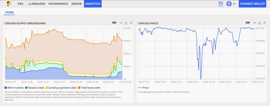
Task: Toggle the Lending operators debt legend entry
Action: pyautogui.click(x=61, y=88)
